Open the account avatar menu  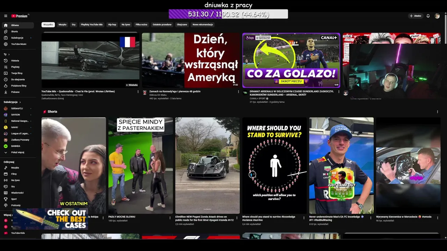click(437, 16)
